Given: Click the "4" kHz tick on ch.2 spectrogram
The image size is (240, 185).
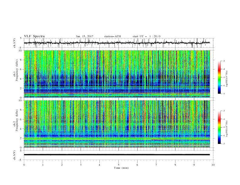Looking at the screenshot, I should (21, 129).
